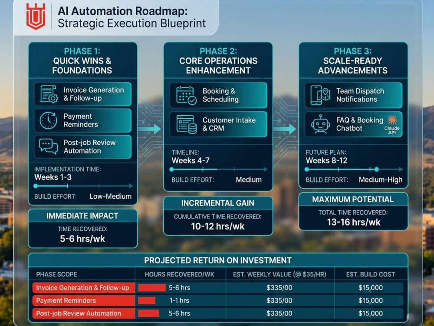Open the Customer Intake & CRM card

pyautogui.click(x=218, y=124)
